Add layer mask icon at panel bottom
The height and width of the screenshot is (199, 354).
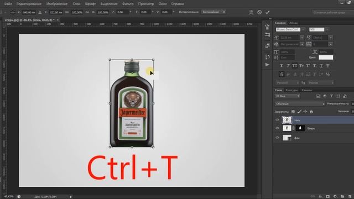pyautogui.click(x=327, y=197)
